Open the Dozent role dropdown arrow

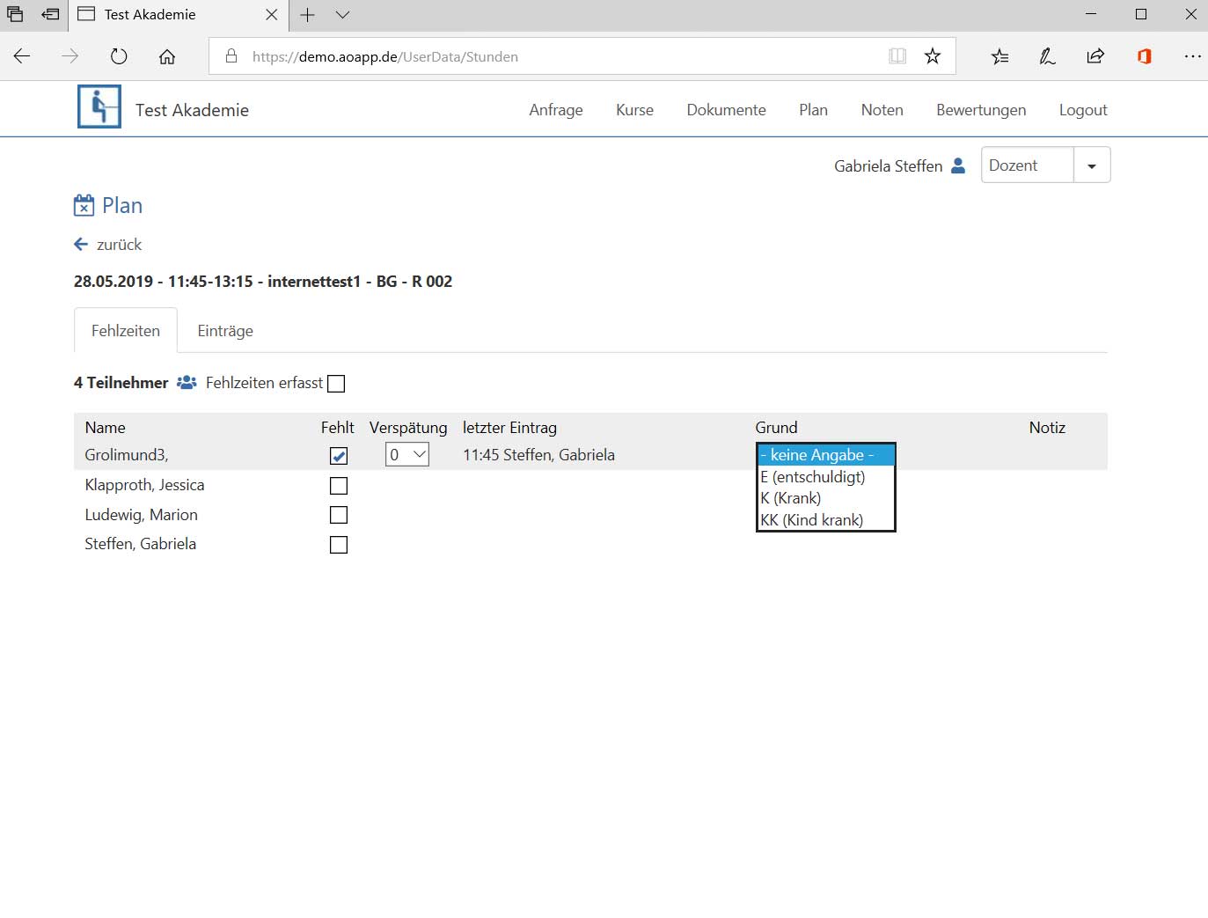tap(1092, 165)
